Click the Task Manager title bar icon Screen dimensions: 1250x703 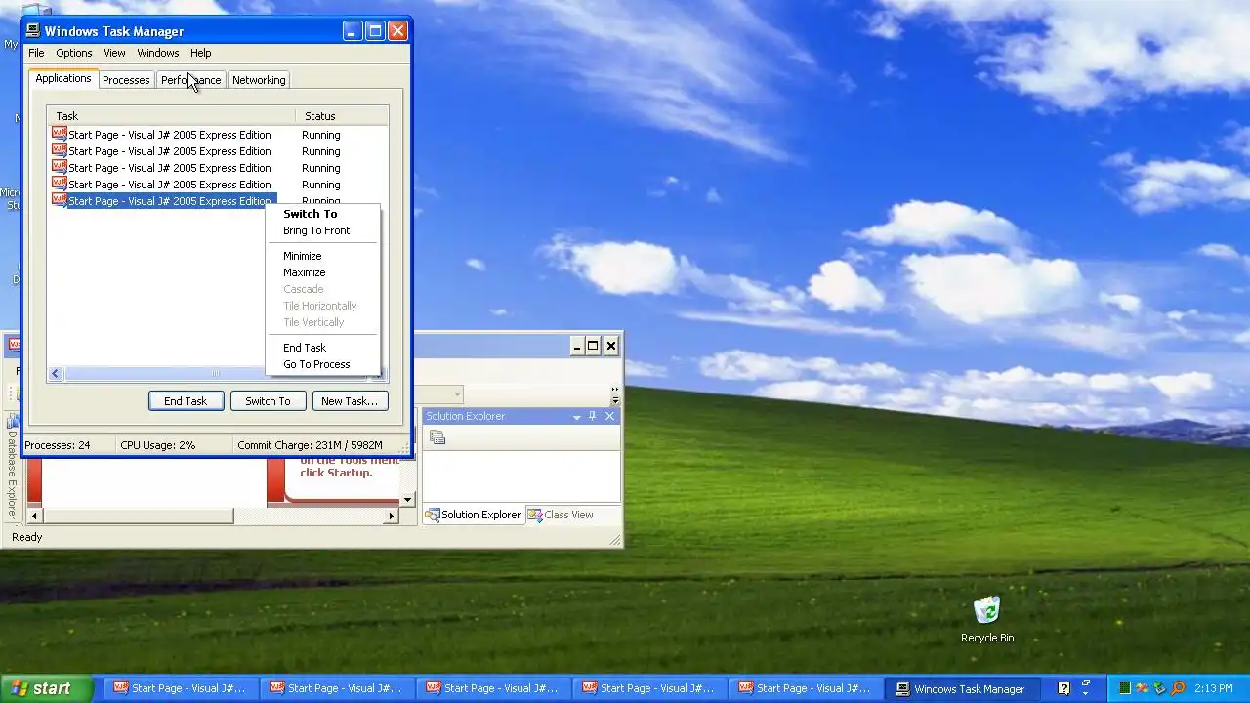click(33, 30)
